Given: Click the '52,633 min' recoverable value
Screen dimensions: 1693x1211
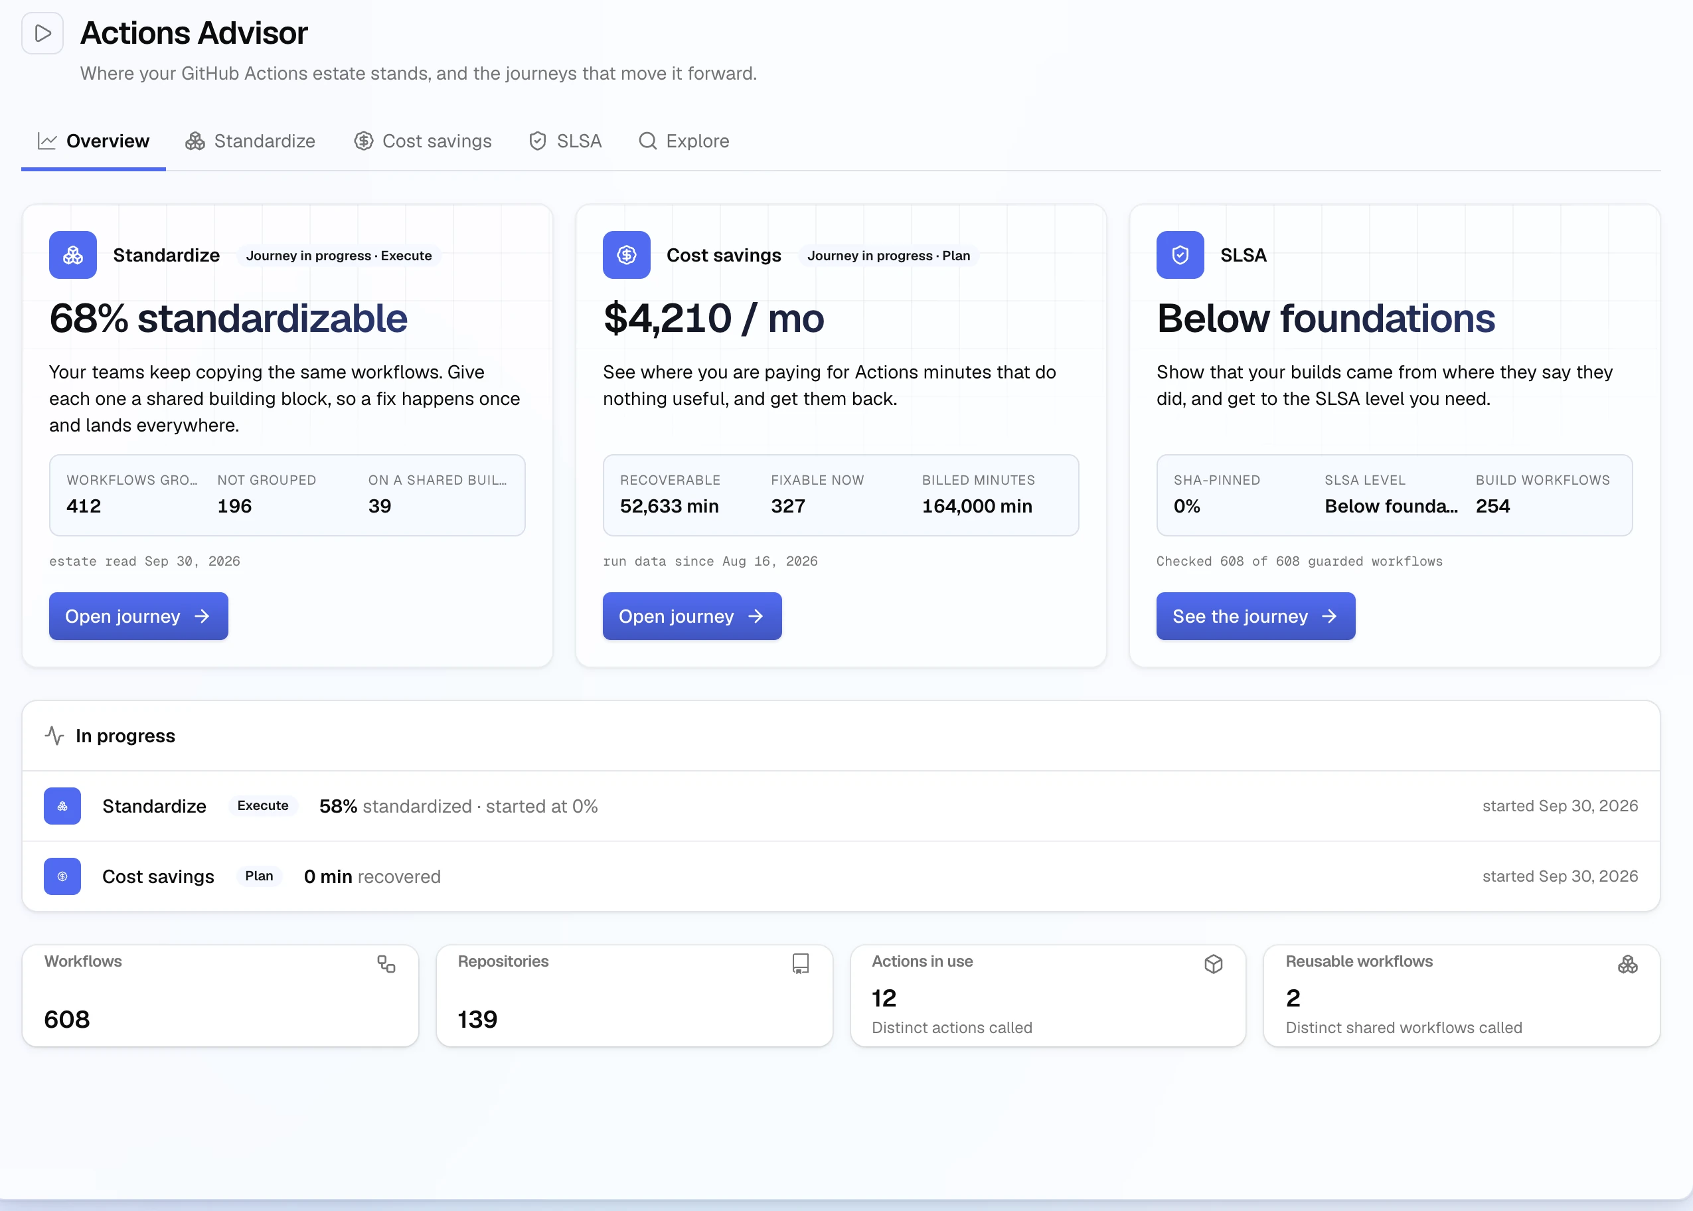Looking at the screenshot, I should coord(669,507).
